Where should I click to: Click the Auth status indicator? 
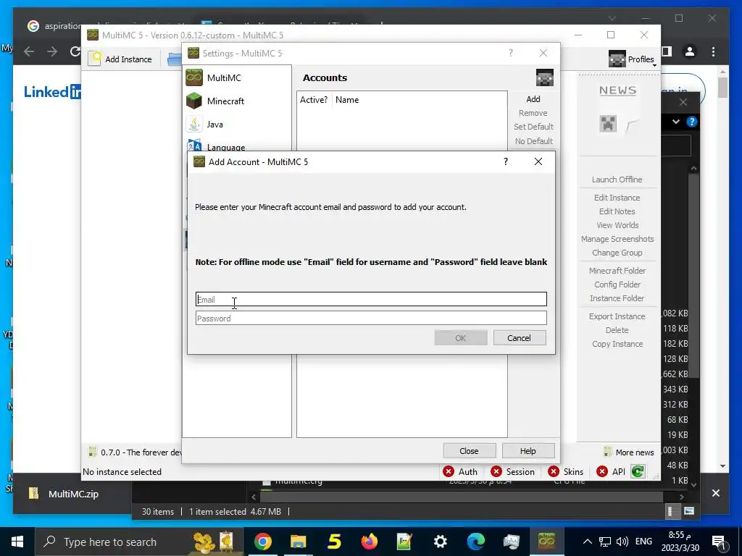[460, 472]
